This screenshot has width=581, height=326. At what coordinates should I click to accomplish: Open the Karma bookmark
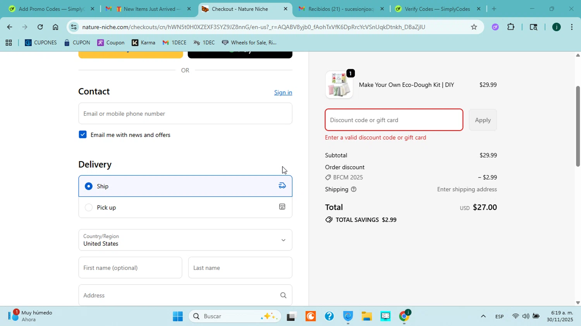[x=143, y=43]
